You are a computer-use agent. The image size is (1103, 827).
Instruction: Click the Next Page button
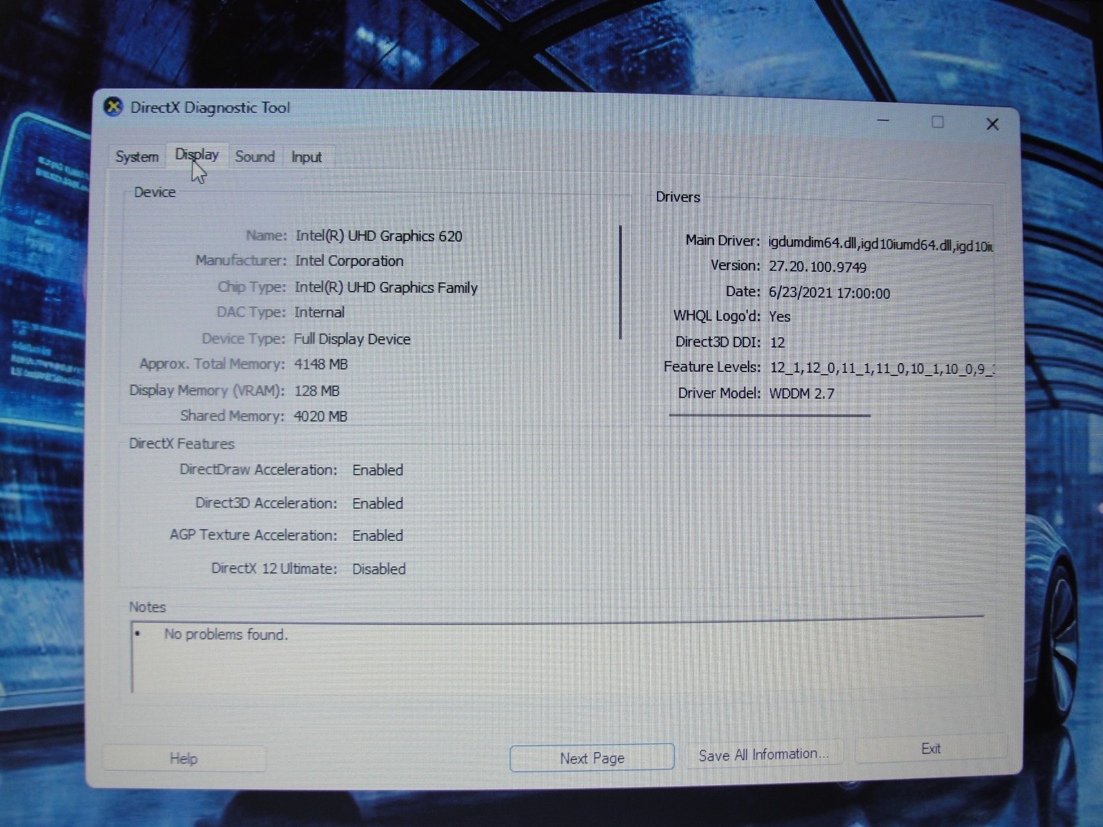coord(591,758)
